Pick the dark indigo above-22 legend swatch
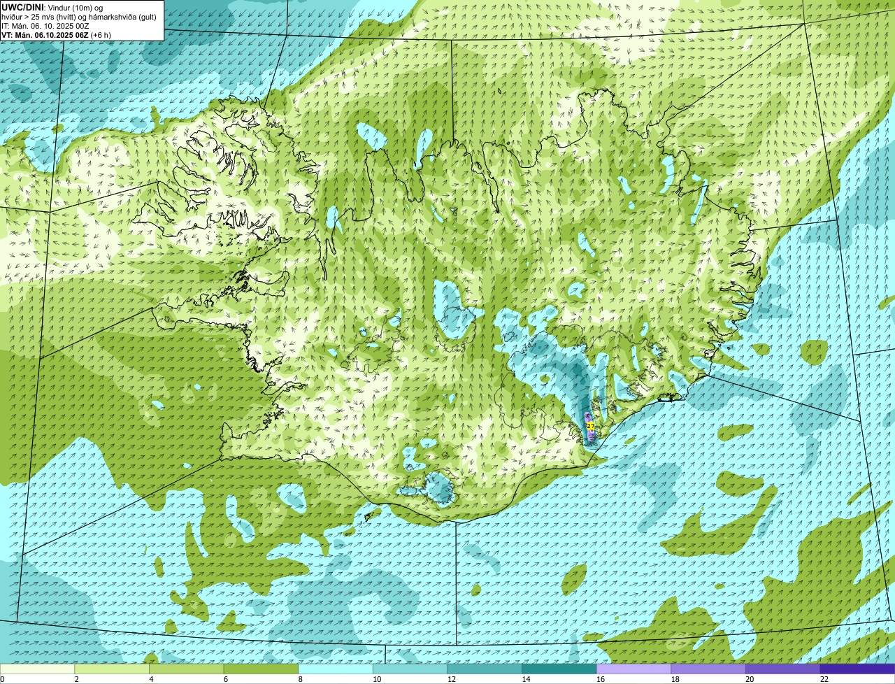This screenshot has height=684, width=895. [857, 669]
